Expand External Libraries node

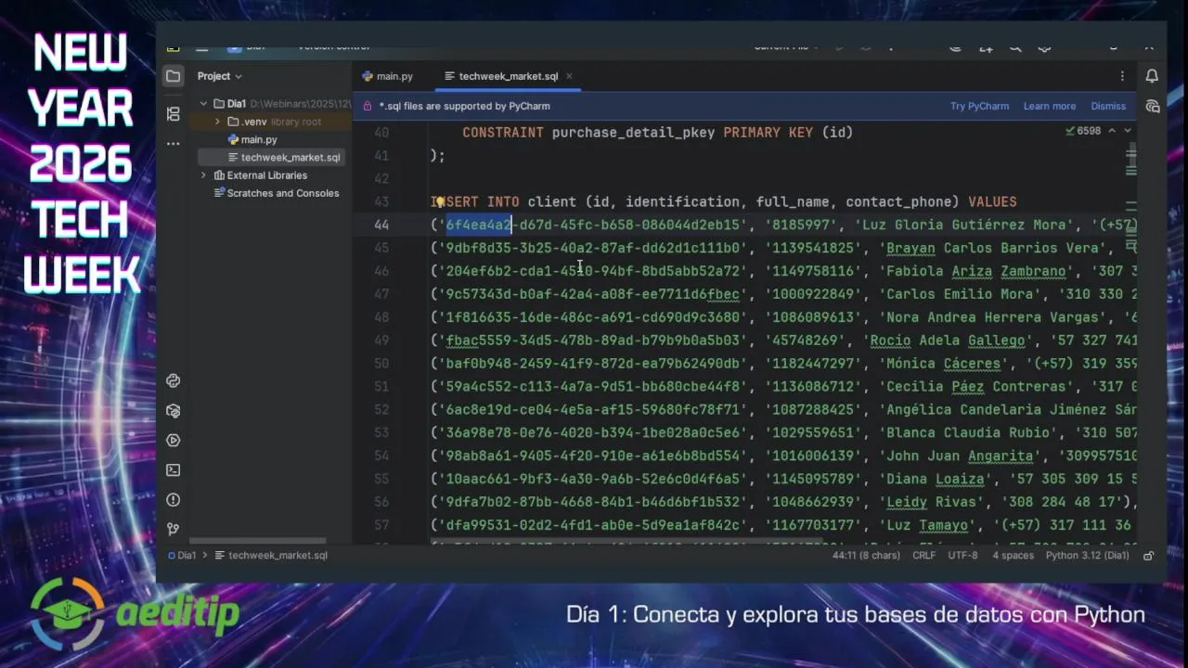(203, 175)
